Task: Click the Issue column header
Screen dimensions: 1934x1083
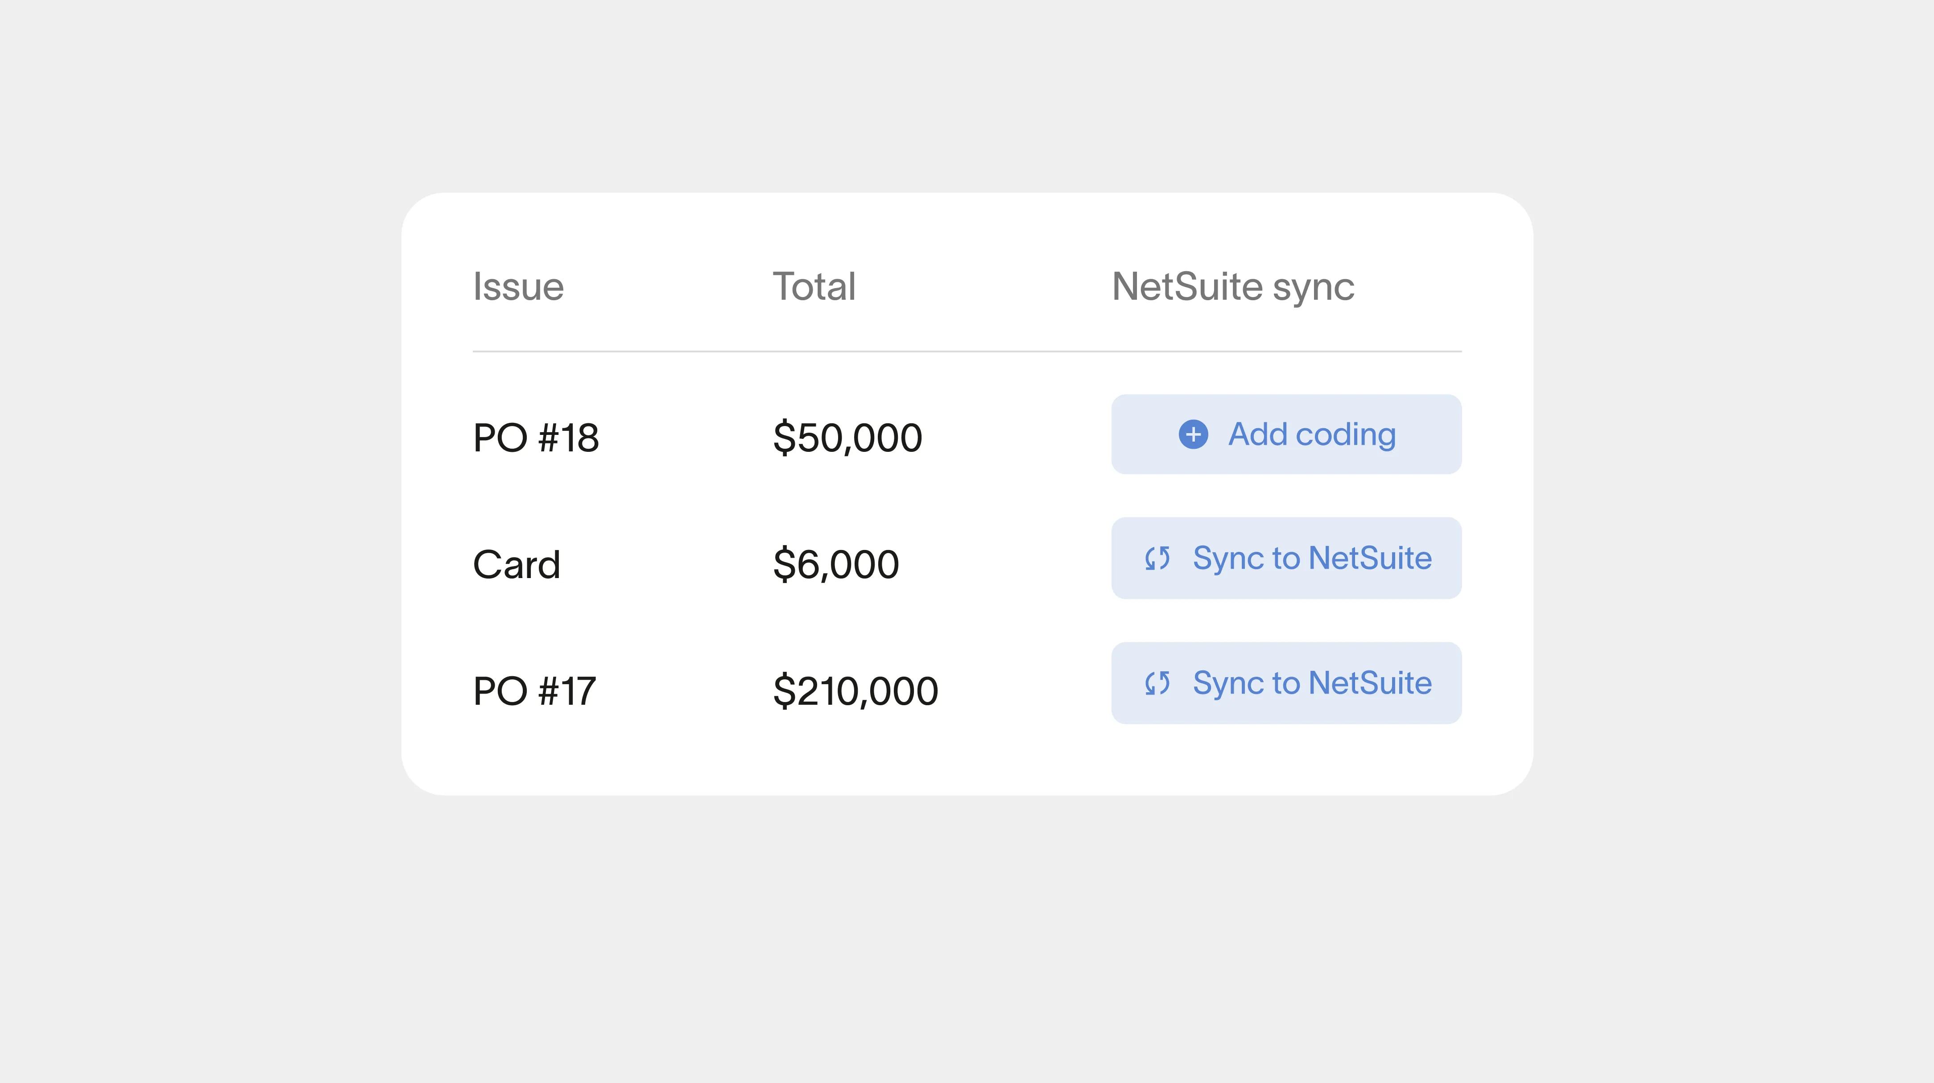Action: coord(518,286)
